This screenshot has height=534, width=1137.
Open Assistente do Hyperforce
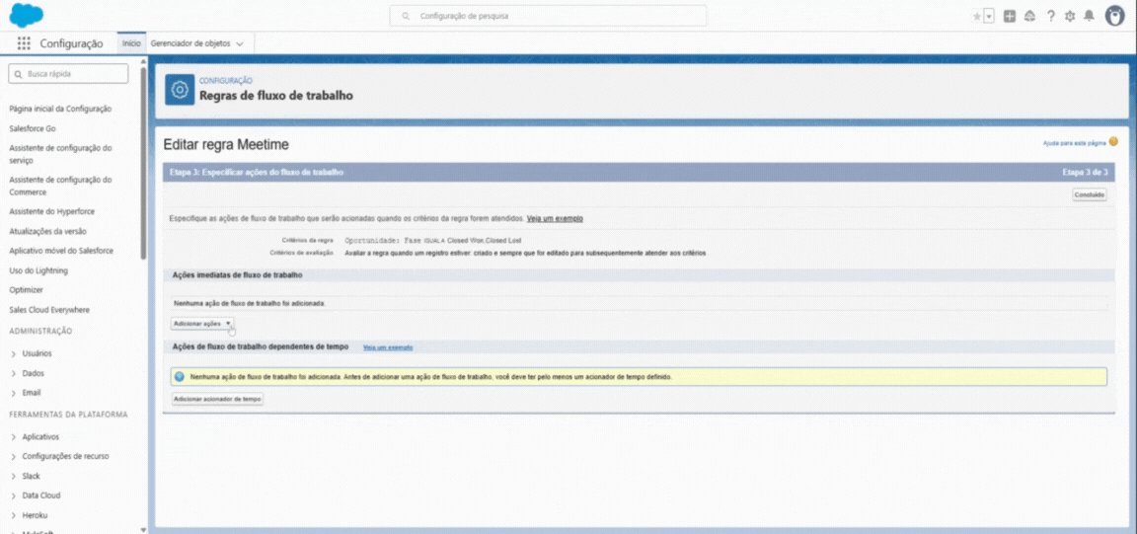pyautogui.click(x=51, y=212)
